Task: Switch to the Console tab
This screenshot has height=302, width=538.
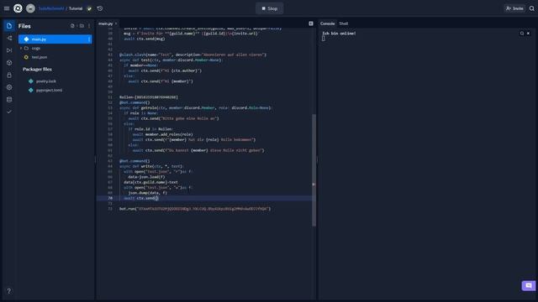Action: [327, 23]
